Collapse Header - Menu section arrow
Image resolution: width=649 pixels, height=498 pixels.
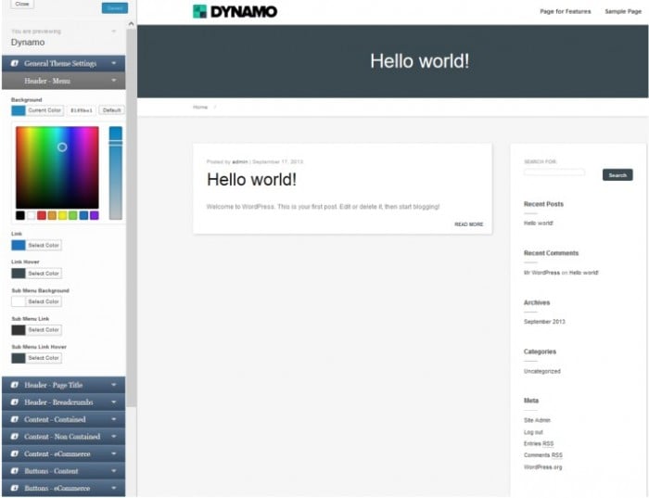tap(114, 81)
